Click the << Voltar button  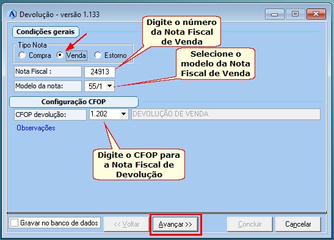click(126, 224)
